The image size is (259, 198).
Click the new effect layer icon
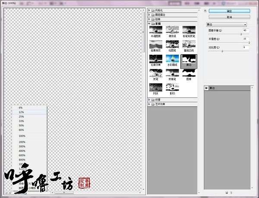tap(226, 192)
